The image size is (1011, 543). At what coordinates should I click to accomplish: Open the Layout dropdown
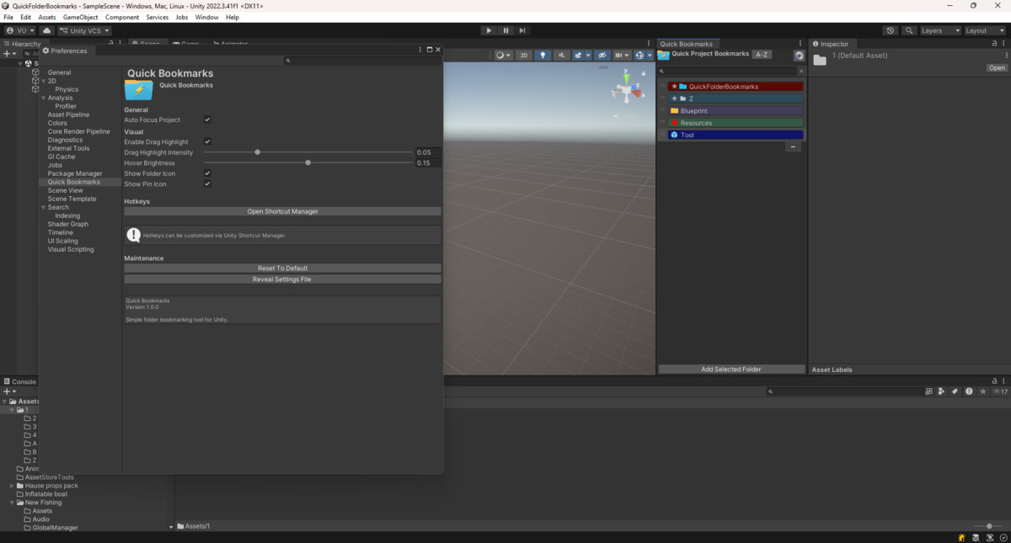coord(984,30)
